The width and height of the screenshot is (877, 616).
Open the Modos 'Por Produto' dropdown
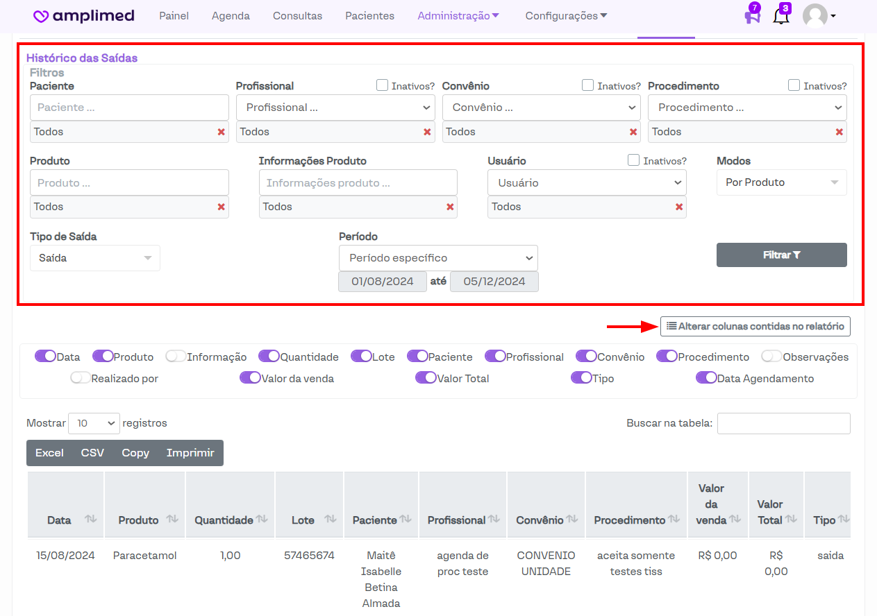[781, 182]
